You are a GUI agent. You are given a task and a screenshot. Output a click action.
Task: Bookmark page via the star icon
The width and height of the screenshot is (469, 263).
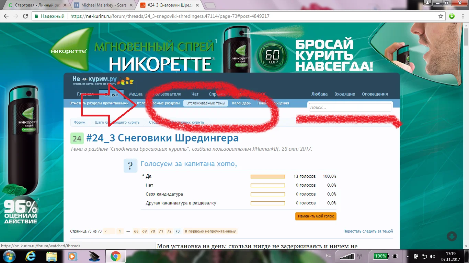click(441, 16)
